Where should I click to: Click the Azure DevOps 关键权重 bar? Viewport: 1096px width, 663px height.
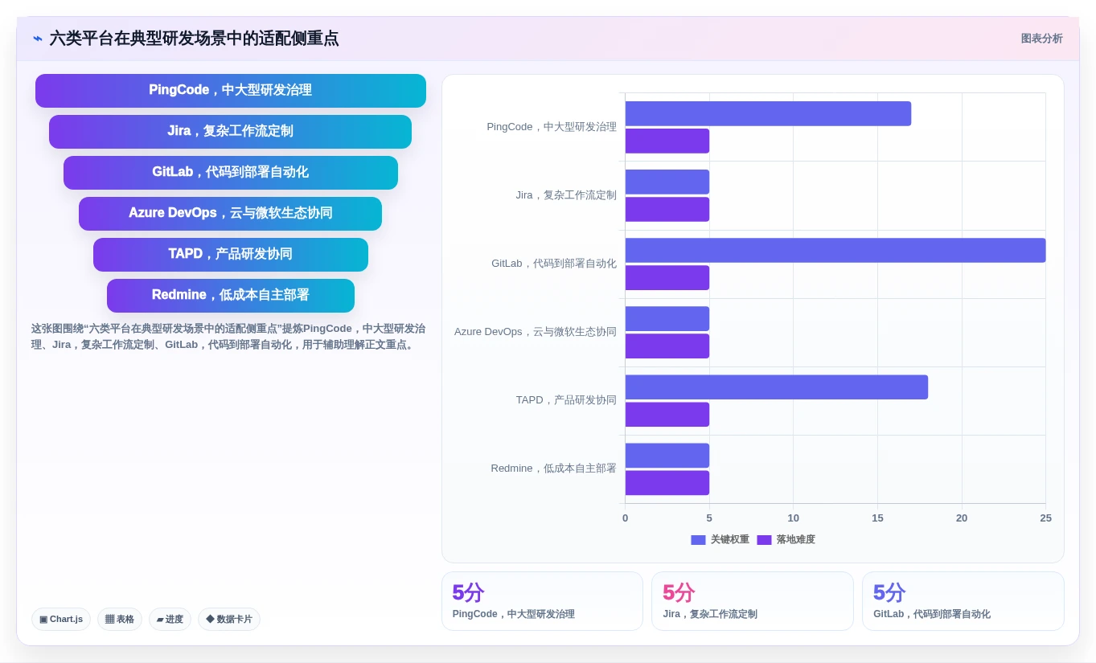tap(667, 319)
